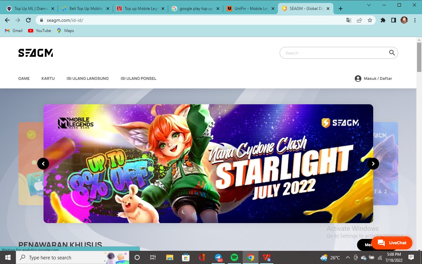422x264 pixels.
Task: Show previous carousel banner
Action: (43, 164)
